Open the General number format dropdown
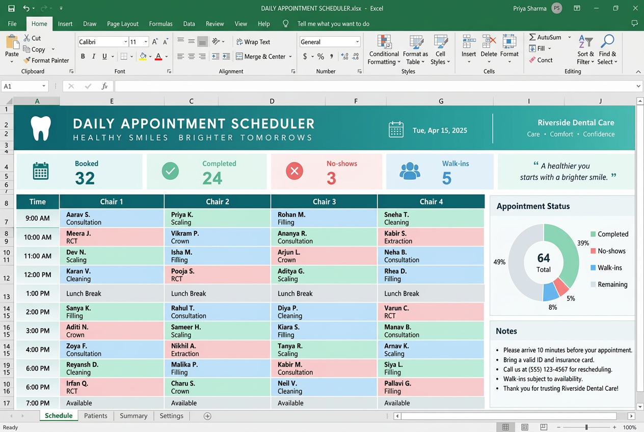The height and width of the screenshot is (432, 644). point(357,42)
